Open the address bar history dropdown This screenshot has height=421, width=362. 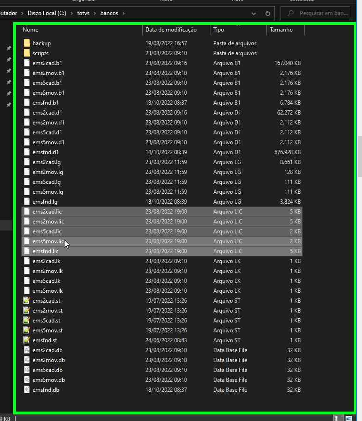click(x=253, y=13)
